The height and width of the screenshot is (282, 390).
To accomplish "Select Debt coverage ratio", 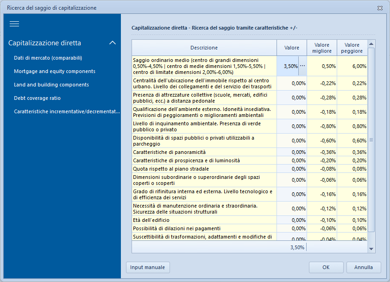I will (x=38, y=98).
